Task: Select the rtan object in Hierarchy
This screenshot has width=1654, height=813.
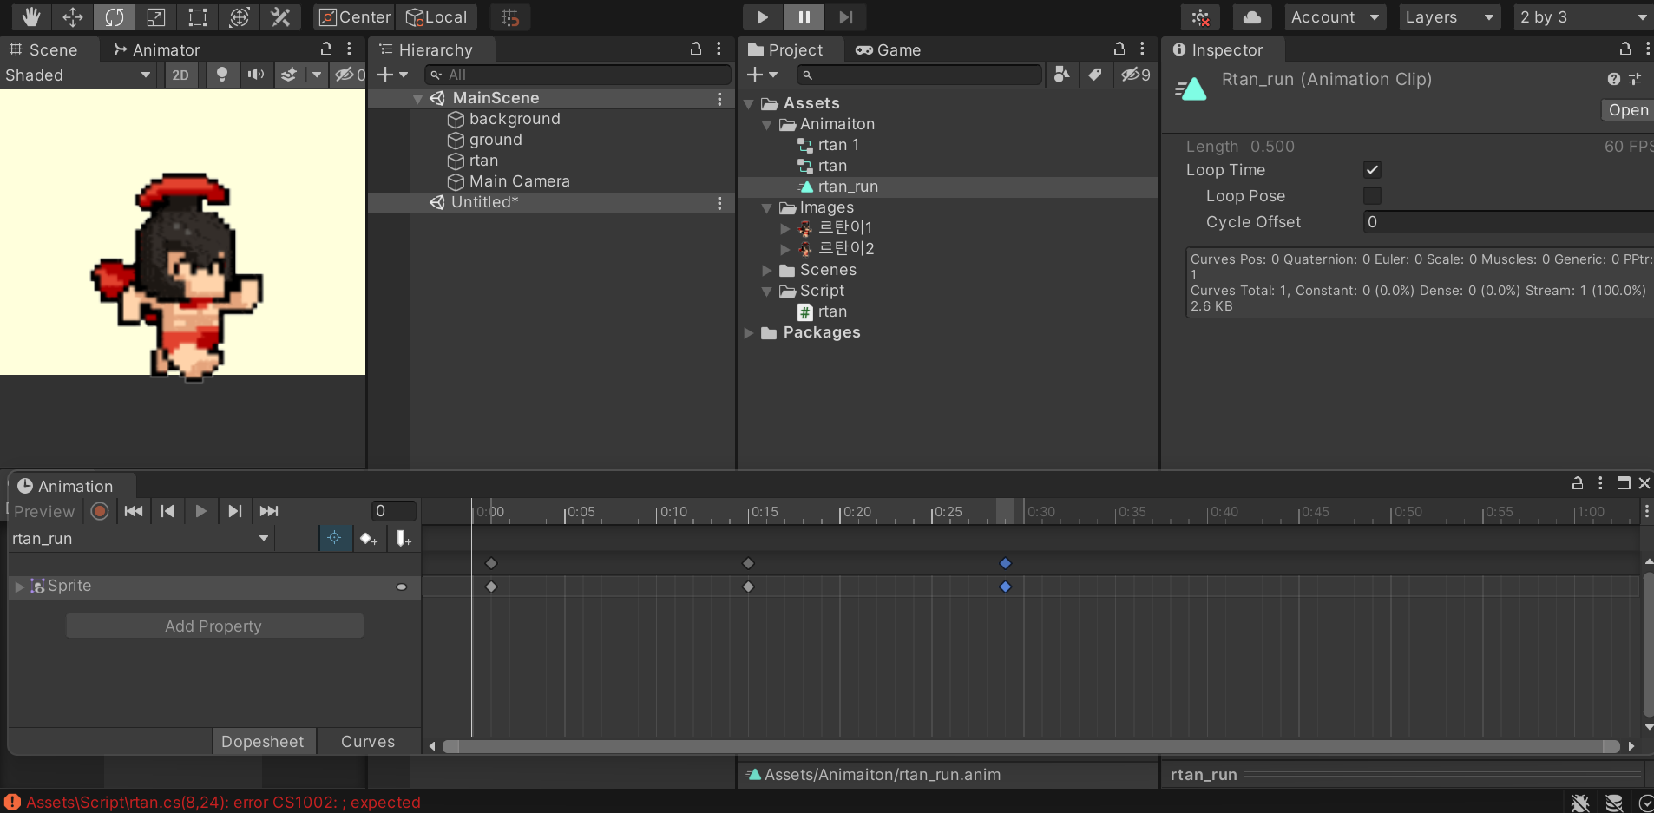Action: coord(483,161)
